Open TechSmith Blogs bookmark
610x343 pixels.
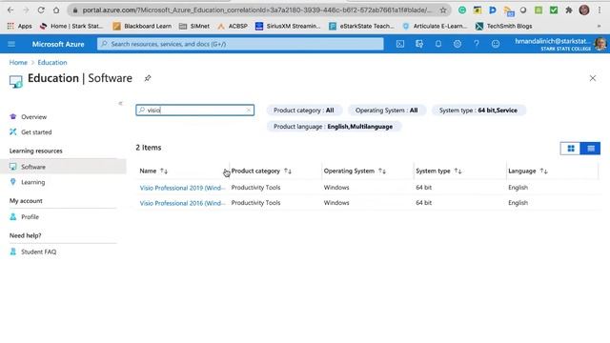click(x=504, y=26)
